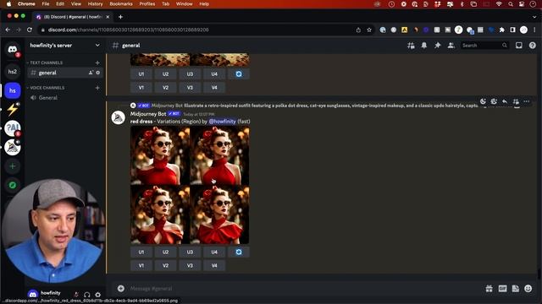Make variations with lower V2 button
The width and height of the screenshot is (542, 304).
(x=166, y=266)
